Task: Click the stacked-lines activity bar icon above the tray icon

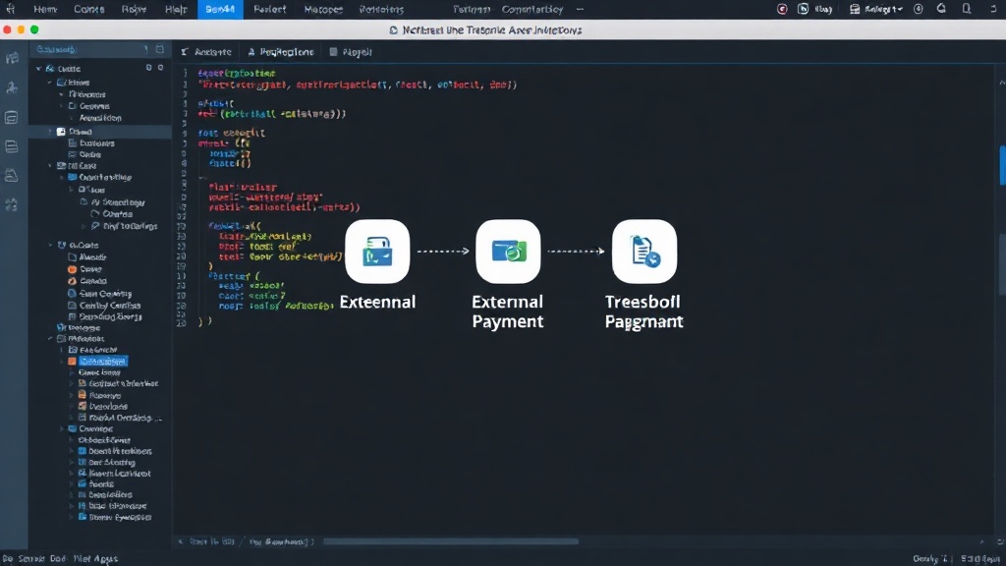Action: pyautogui.click(x=12, y=146)
